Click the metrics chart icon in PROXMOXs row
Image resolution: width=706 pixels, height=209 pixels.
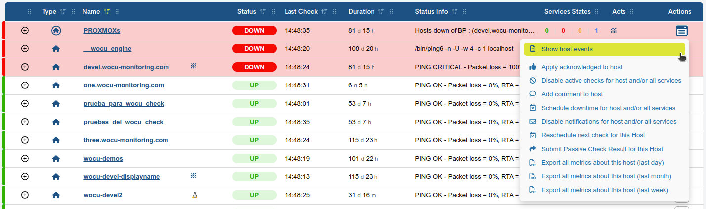pyautogui.click(x=614, y=31)
